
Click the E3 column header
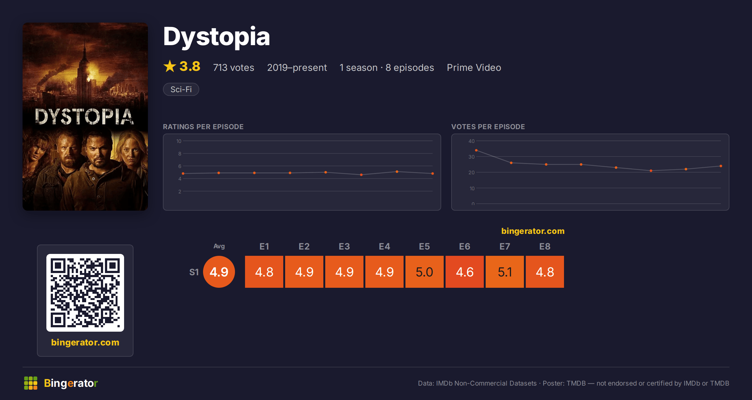(x=344, y=246)
